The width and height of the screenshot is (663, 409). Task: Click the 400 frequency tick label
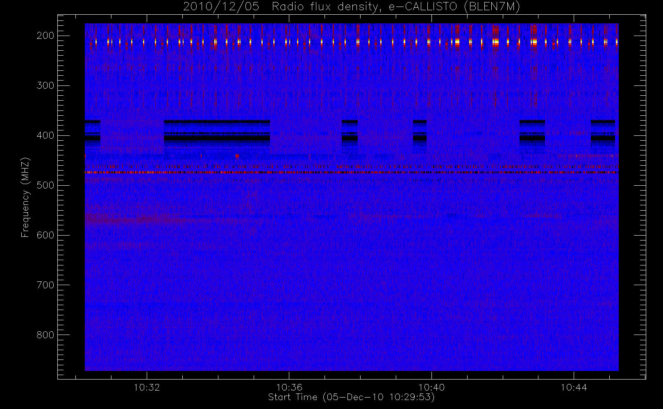tap(45, 135)
